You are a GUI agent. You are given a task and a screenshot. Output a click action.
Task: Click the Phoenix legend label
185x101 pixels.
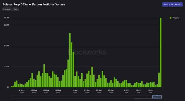pos(176,18)
